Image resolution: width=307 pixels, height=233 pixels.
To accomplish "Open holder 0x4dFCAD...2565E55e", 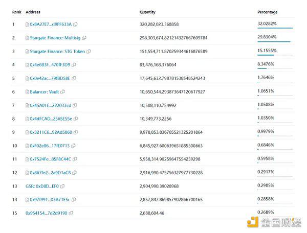I will pyautogui.click(x=51, y=119).
